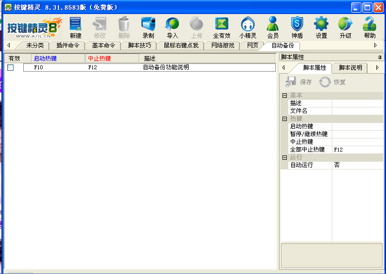
Task: Click the 启动热键 property value field
Action: (x=357, y=126)
